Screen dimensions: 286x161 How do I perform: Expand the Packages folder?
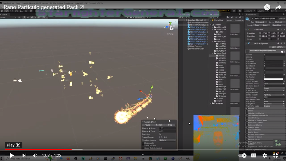(x=211, y=103)
